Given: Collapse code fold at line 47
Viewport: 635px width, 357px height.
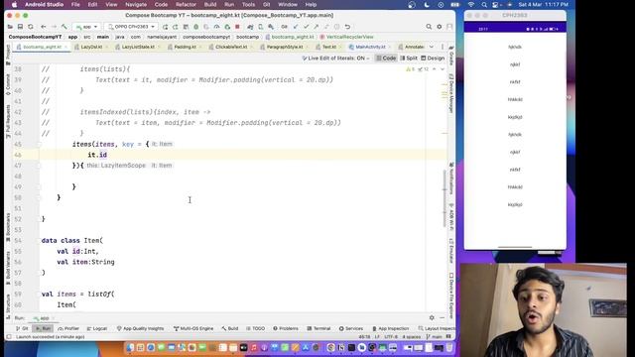Looking at the screenshot, I should coord(40,166).
